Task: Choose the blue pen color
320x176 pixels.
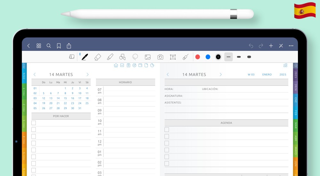Action: 208,57
